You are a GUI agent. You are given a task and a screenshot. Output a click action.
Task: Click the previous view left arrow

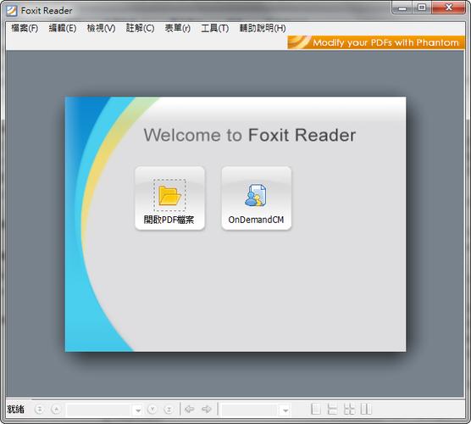click(x=190, y=409)
